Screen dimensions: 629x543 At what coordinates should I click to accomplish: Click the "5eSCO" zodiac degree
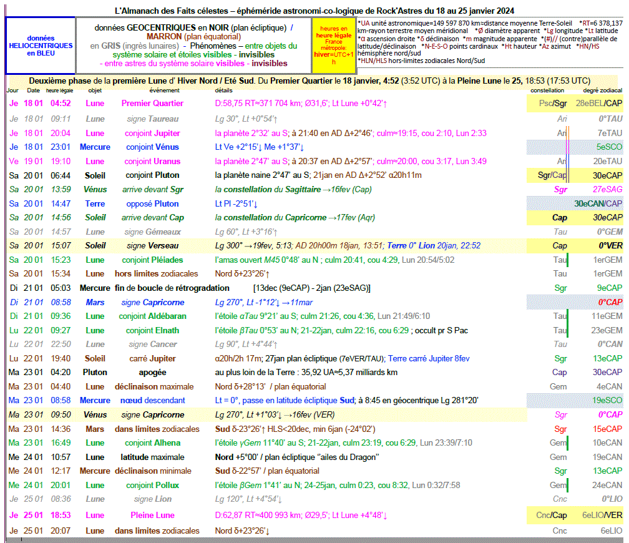[x=609, y=147]
